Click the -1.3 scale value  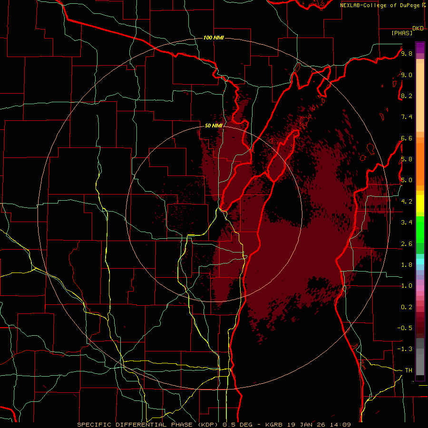tap(405, 349)
